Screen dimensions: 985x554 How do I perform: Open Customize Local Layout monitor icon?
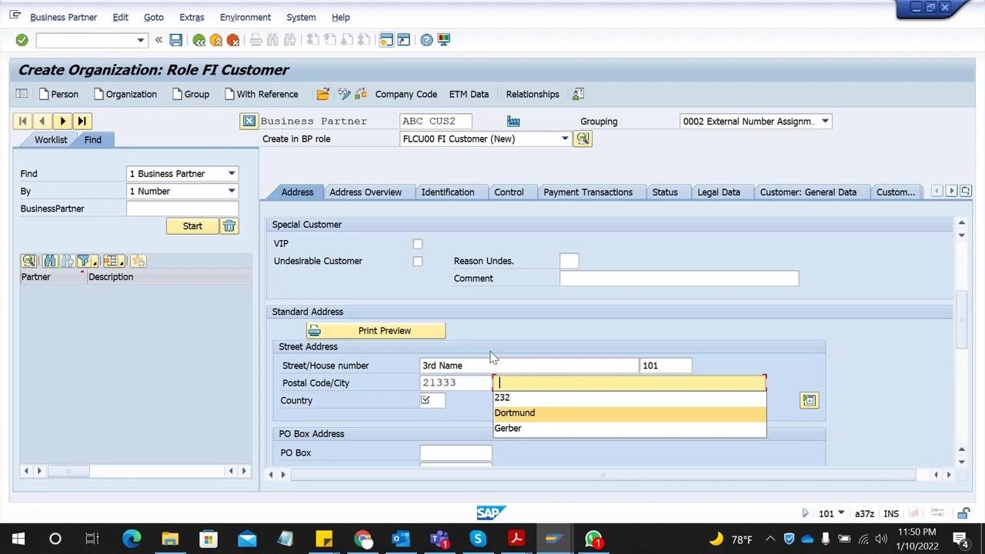(444, 40)
